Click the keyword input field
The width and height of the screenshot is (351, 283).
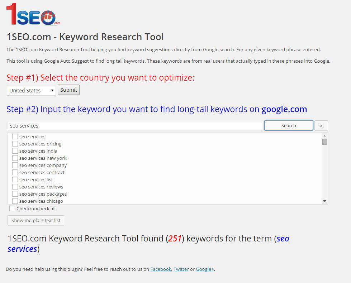pyautogui.click(x=136, y=126)
